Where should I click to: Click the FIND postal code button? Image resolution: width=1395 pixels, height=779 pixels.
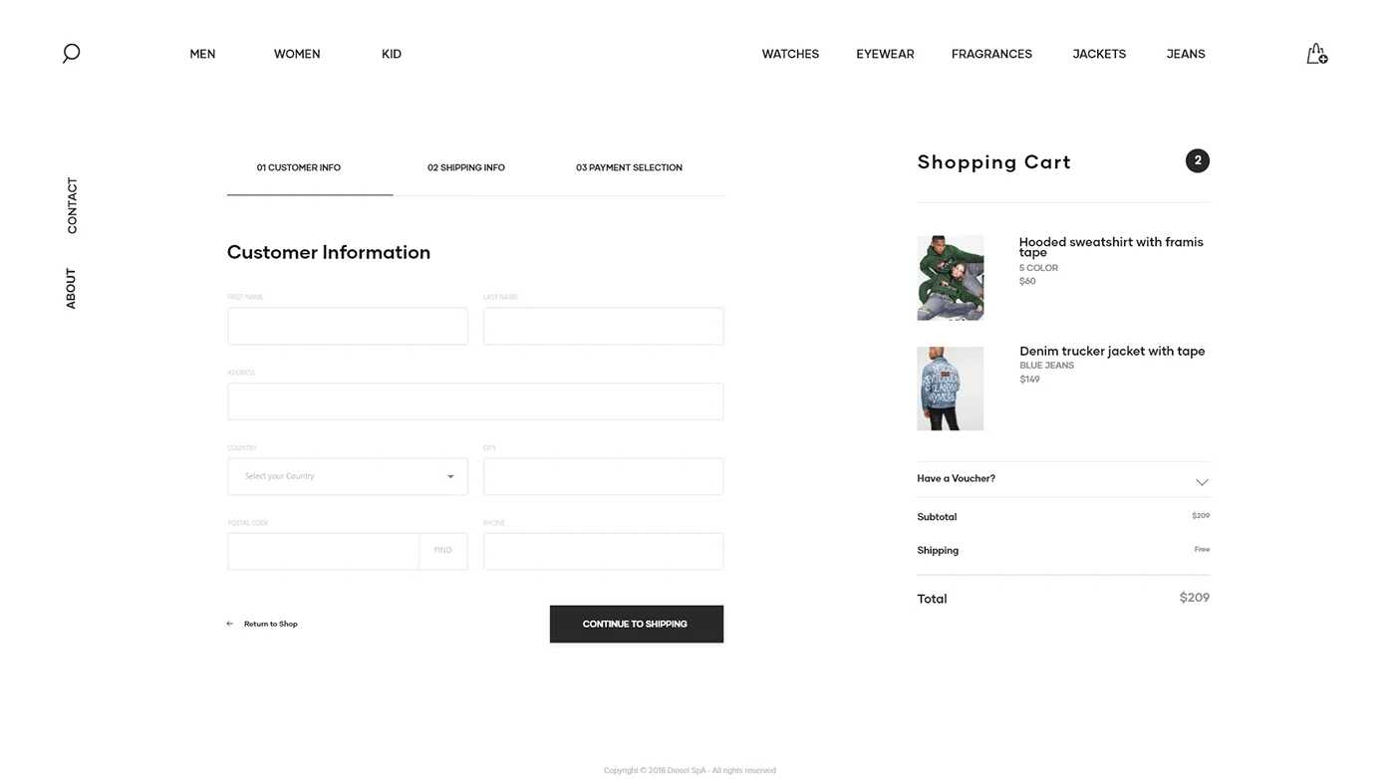point(442,551)
